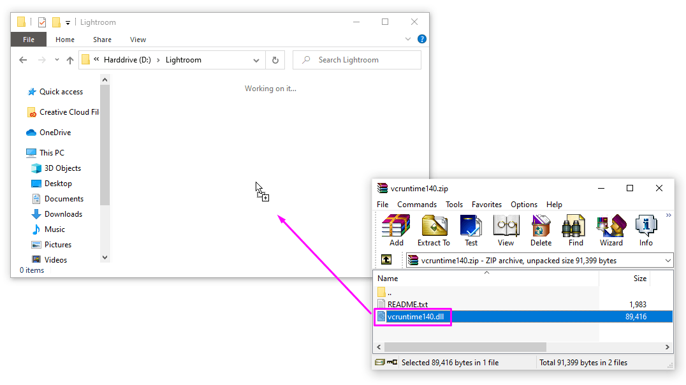Click the Properties quick access toolbar icon

pos(42,22)
